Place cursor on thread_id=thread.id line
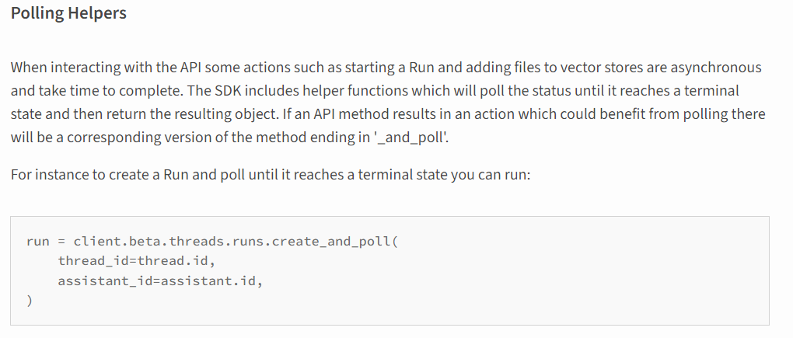Viewport: 793px width, 338px height. click(x=137, y=261)
